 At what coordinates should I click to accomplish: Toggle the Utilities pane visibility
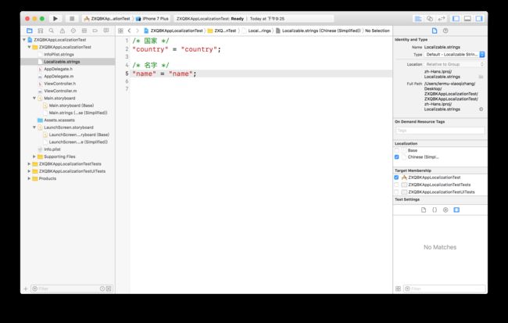[x=479, y=19]
